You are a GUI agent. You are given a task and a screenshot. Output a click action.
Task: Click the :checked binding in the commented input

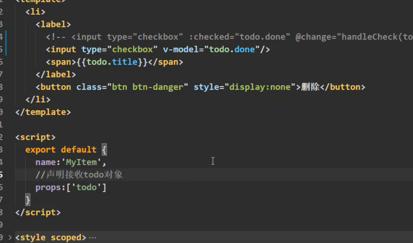point(211,37)
